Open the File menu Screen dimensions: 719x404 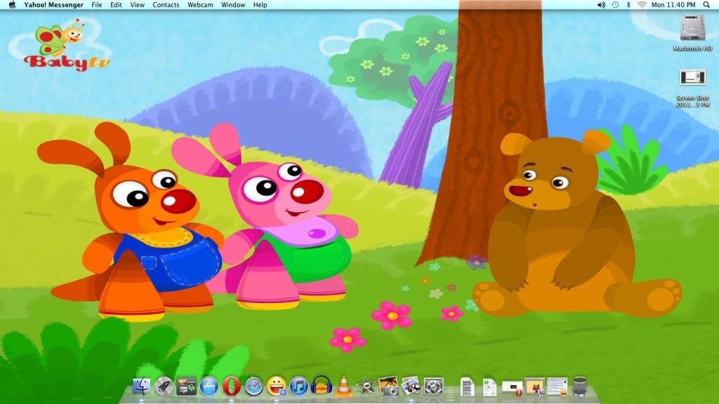[97, 5]
